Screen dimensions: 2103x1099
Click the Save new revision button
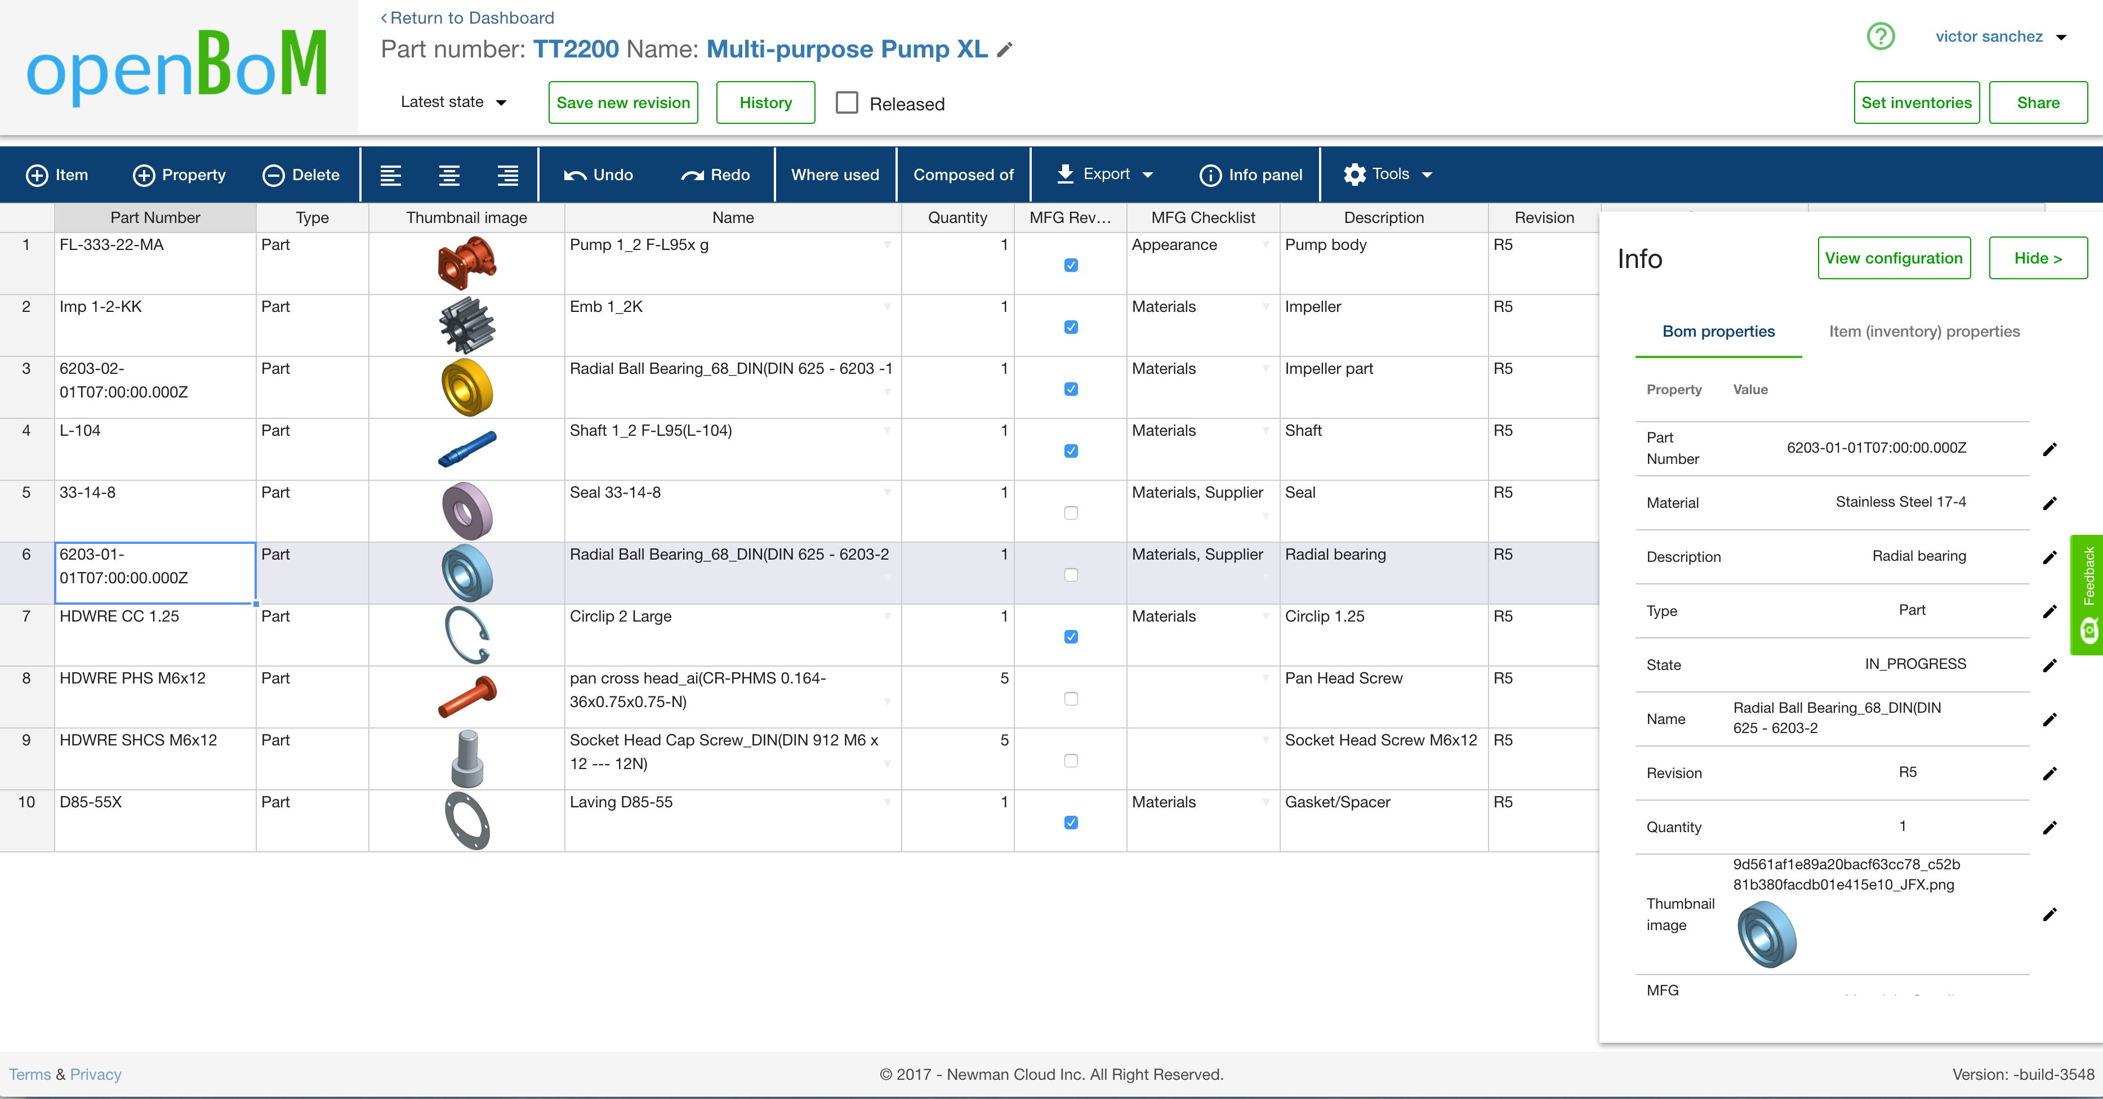(623, 103)
